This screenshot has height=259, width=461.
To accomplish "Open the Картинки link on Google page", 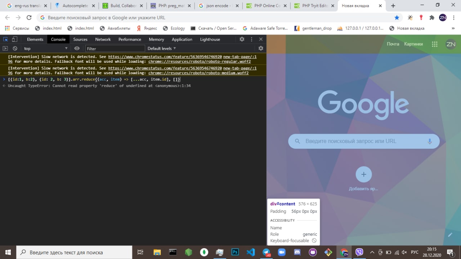I will pos(413,44).
